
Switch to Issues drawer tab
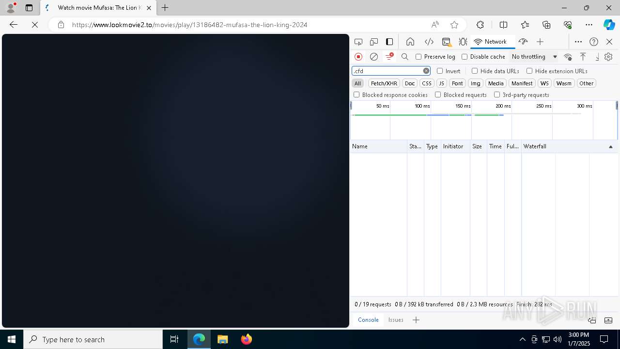pyautogui.click(x=396, y=320)
